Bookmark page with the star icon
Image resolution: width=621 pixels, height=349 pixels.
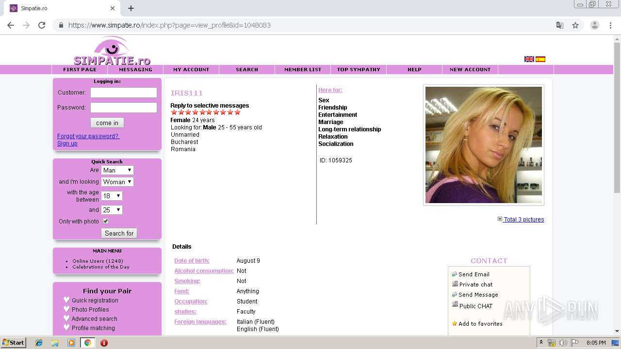tap(575, 25)
